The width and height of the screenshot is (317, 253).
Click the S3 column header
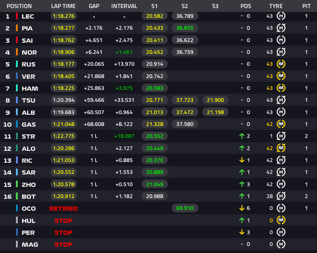click(215, 6)
